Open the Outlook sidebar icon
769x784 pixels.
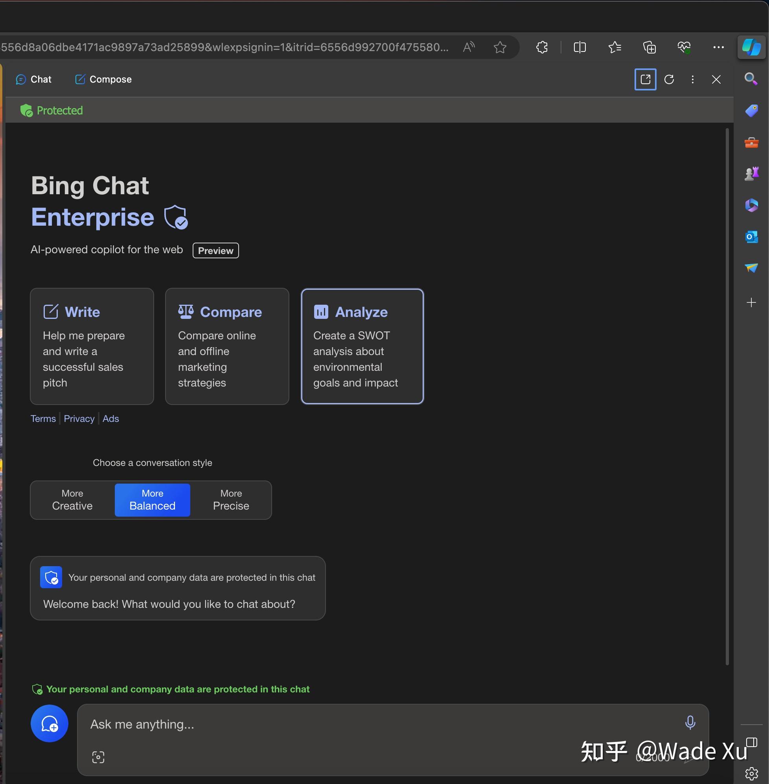pyautogui.click(x=751, y=237)
